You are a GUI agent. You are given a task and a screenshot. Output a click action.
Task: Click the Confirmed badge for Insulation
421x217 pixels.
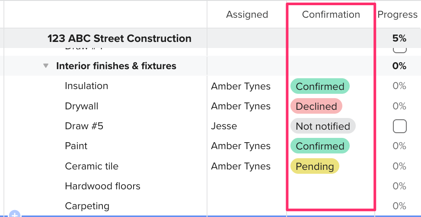(319, 86)
